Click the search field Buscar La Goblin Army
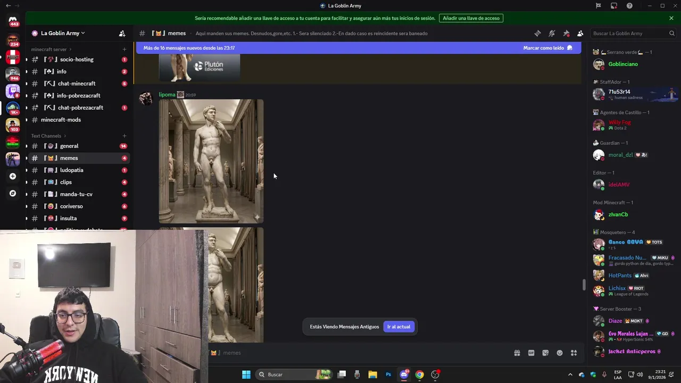 633,33
